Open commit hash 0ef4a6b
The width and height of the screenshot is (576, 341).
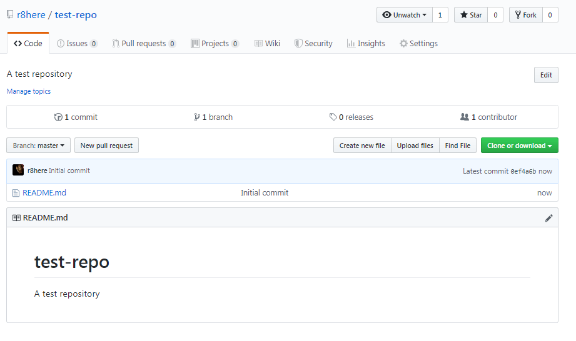(x=523, y=171)
